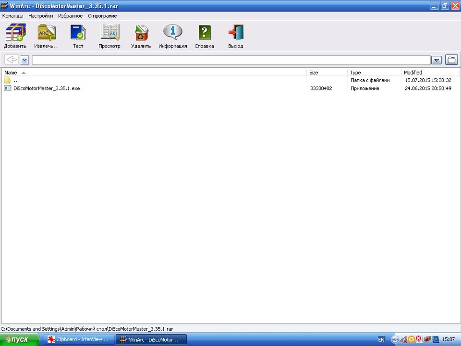Open the Просмотр (View) tool
461x346 pixels.
[109, 32]
